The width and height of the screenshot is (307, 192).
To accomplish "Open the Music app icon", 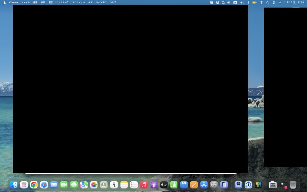I will pos(144,185).
